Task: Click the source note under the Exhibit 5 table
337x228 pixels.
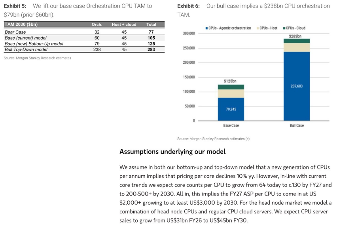Action: click(38, 58)
